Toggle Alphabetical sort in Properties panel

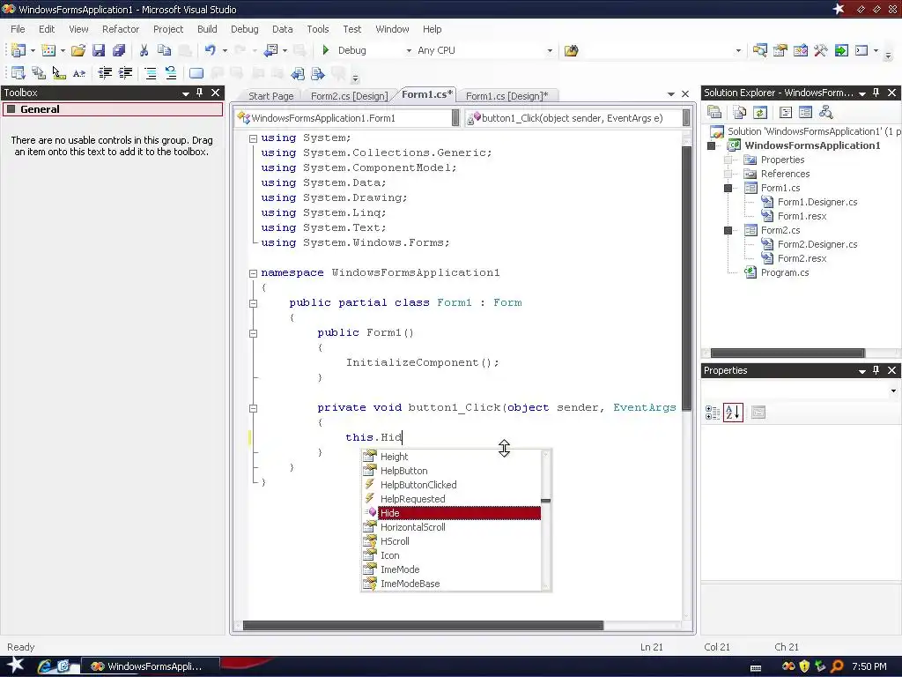(x=733, y=413)
